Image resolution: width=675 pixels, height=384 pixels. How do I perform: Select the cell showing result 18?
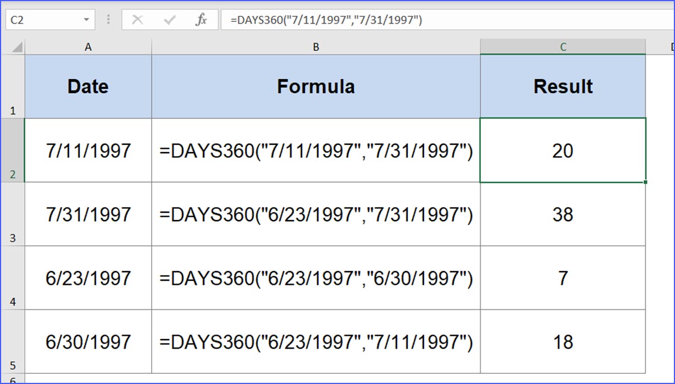click(563, 342)
